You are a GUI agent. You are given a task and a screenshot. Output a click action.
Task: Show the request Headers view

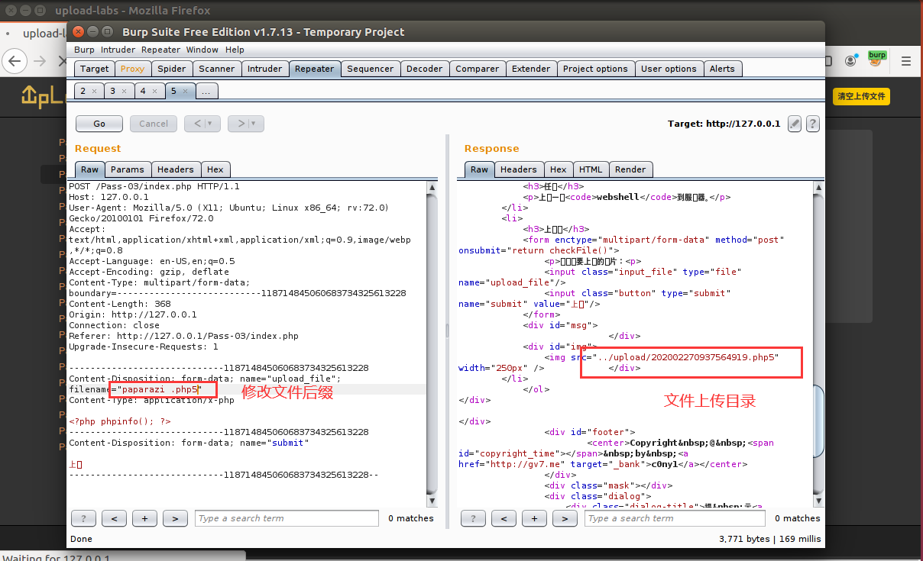click(176, 169)
